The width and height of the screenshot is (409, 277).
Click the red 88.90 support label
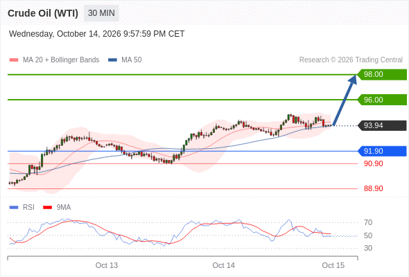(373, 188)
